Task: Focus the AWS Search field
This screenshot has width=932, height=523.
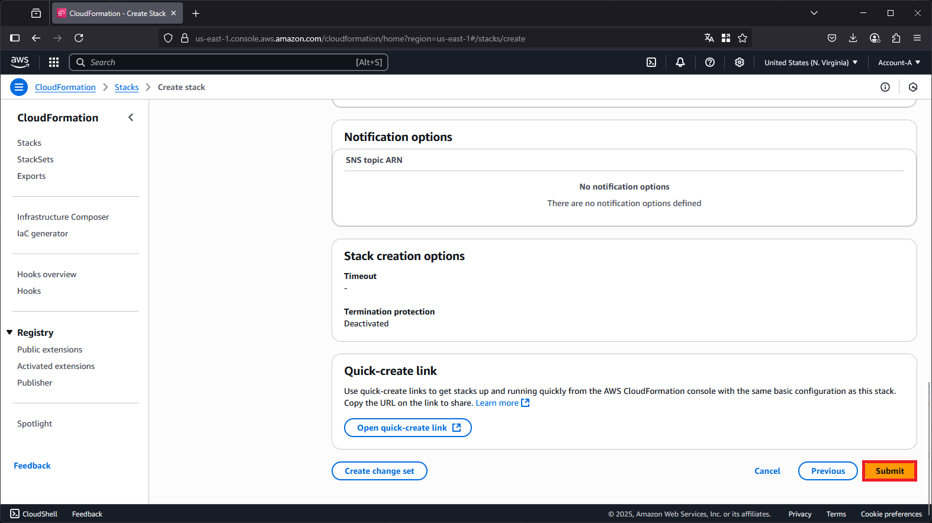Action: coord(229,62)
